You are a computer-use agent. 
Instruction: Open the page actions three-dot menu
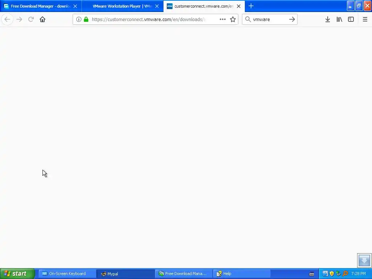coord(223,20)
